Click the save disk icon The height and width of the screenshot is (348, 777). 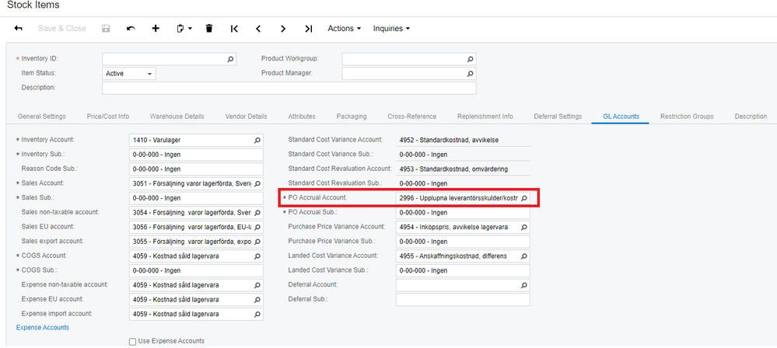(x=106, y=28)
